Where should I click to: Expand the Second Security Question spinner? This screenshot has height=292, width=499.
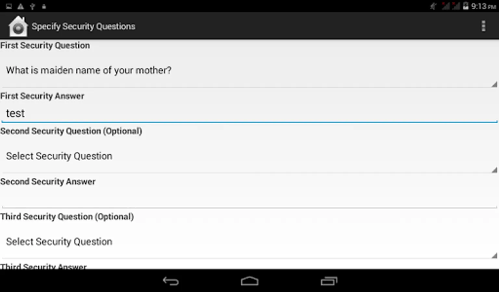click(249, 156)
